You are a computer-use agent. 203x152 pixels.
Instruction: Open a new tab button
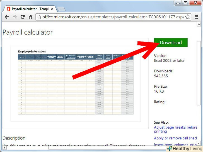coord(61,9)
